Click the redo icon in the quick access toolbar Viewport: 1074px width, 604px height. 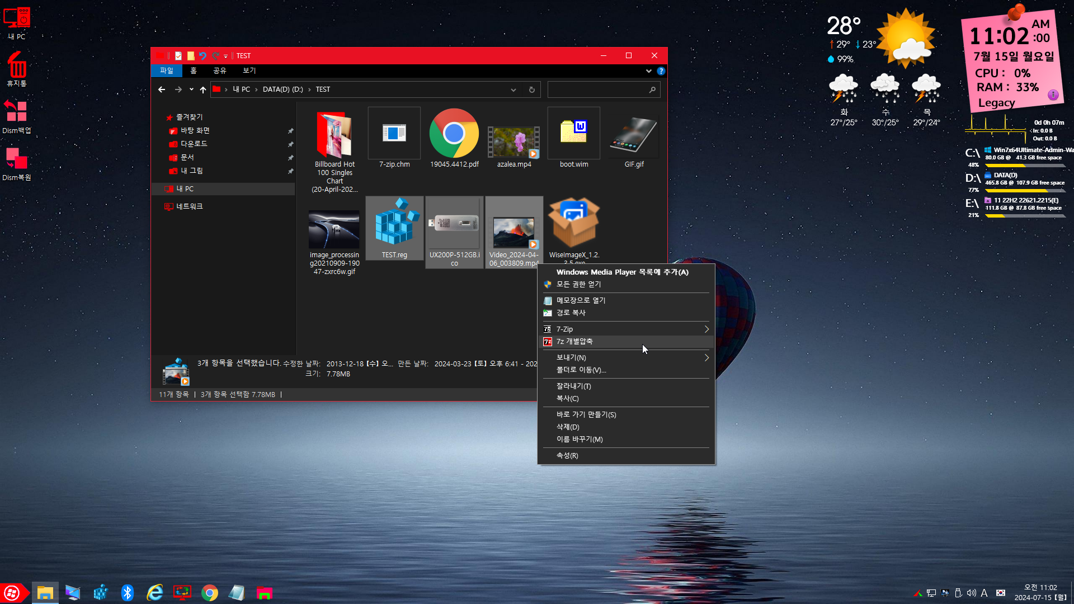pos(215,56)
